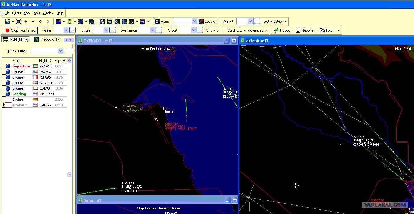Open the Help menu
The height and width of the screenshot is (214, 414).
click(x=60, y=13)
